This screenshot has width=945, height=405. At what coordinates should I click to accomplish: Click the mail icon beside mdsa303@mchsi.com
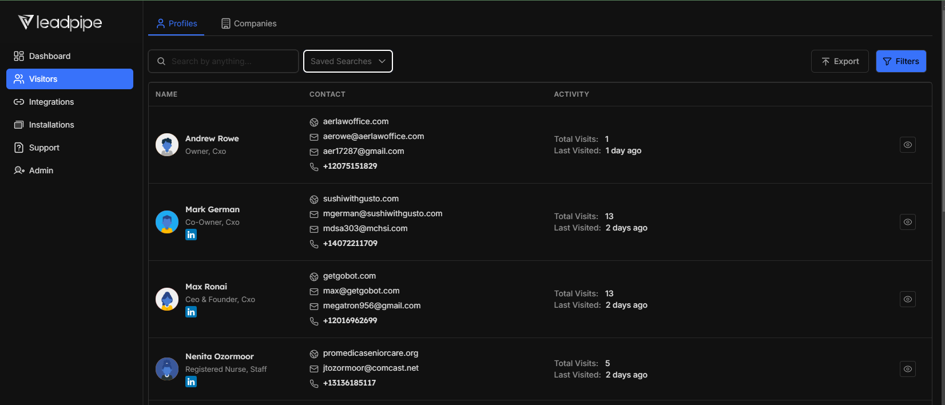click(314, 229)
